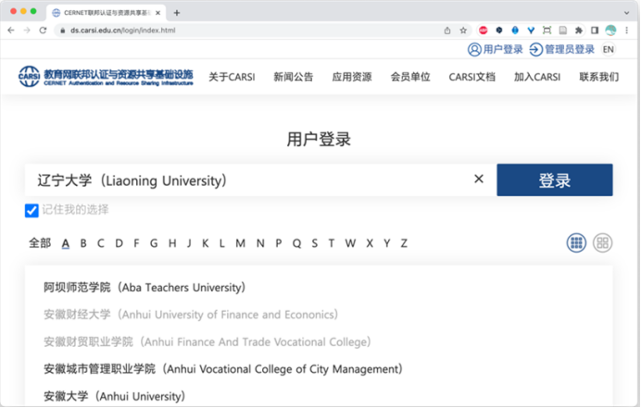Expand the tab search chevron
The width and height of the screenshot is (641, 408).
[x=627, y=12]
